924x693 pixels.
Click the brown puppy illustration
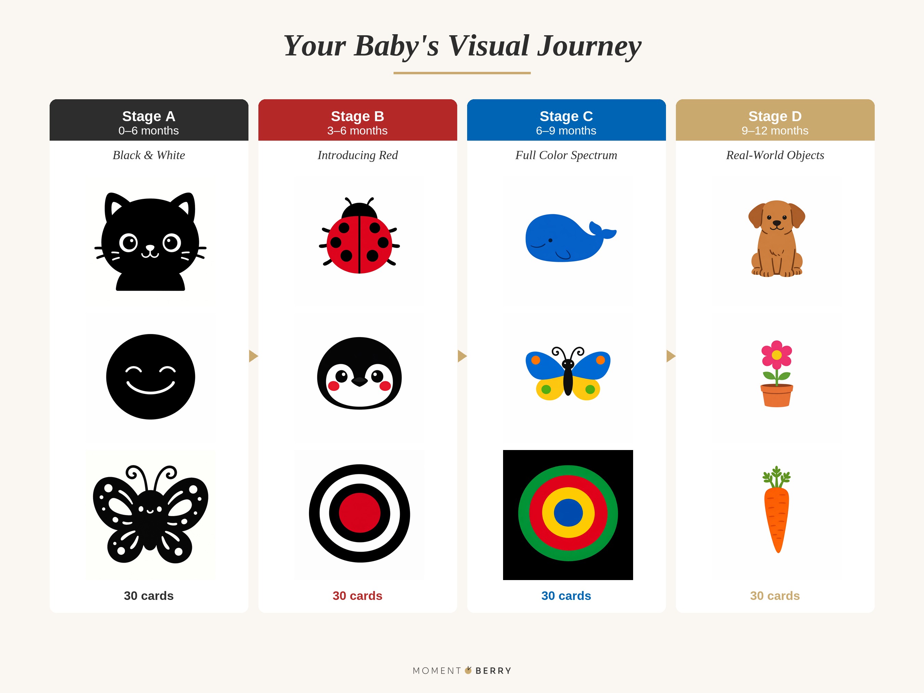click(x=777, y=239)
